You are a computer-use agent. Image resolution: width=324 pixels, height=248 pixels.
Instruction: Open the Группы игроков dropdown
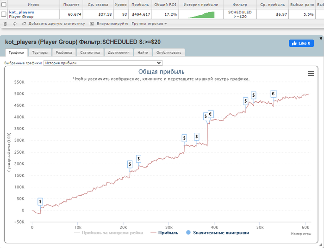(149, 24)
